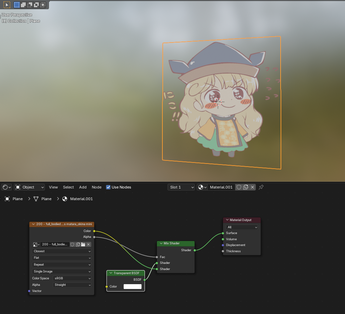Open image file with folder icon
345x314 pixels.
pyautogui.click(x=83, y=244)
